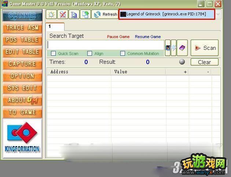Focus the Search Target input field
This screenshot has width=231, height=177.
(x=106, y=45)
